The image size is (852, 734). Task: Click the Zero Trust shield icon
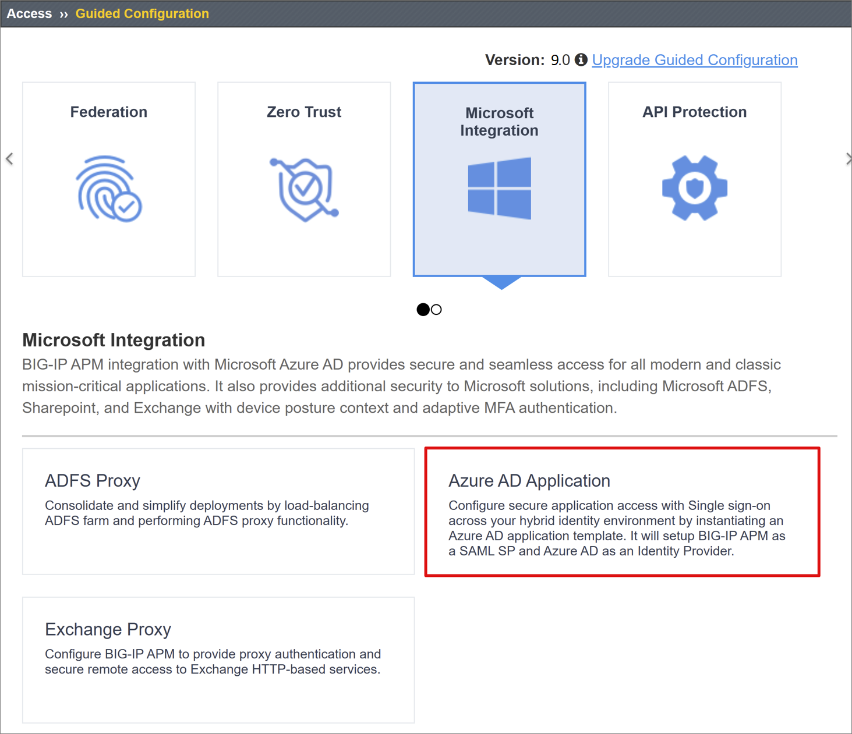point(304,189)
